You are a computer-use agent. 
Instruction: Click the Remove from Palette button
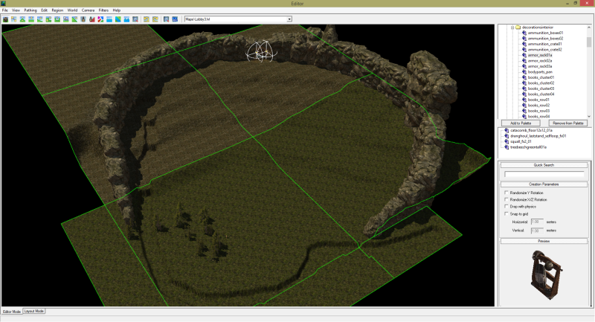[x=568, y=122]
